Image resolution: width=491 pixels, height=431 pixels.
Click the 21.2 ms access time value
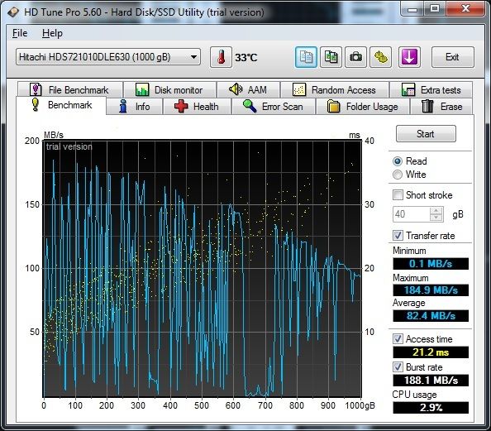tap(431, 352)
